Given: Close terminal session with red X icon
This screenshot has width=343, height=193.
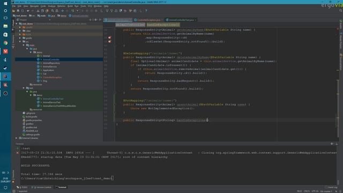Looking at the screenshot, I should [18, 153].
